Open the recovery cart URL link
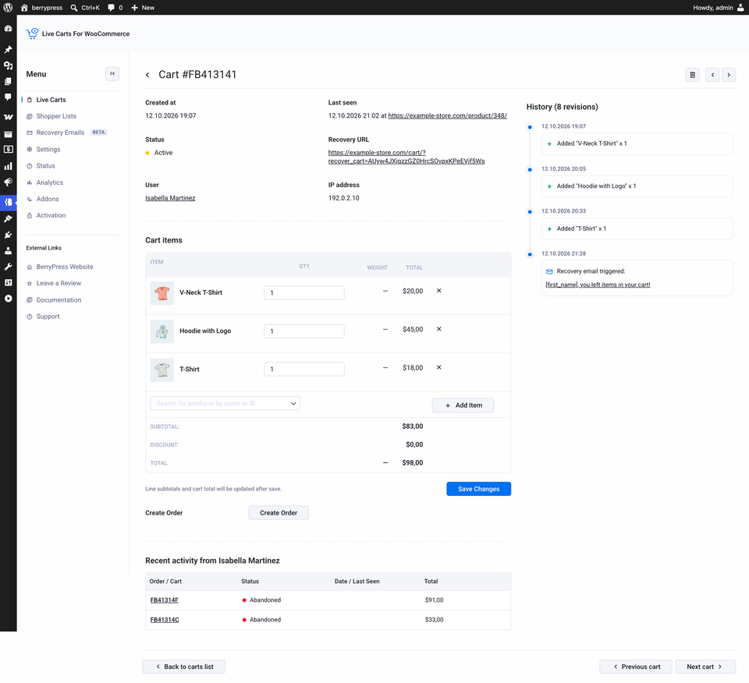Screen dimensions: 749x683 pyautogui.click(x=406, y=157)
